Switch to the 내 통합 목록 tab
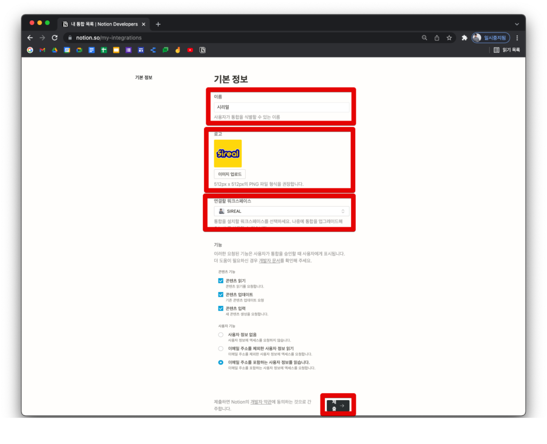Screen dimensions: 547x444 coord(104,24)
